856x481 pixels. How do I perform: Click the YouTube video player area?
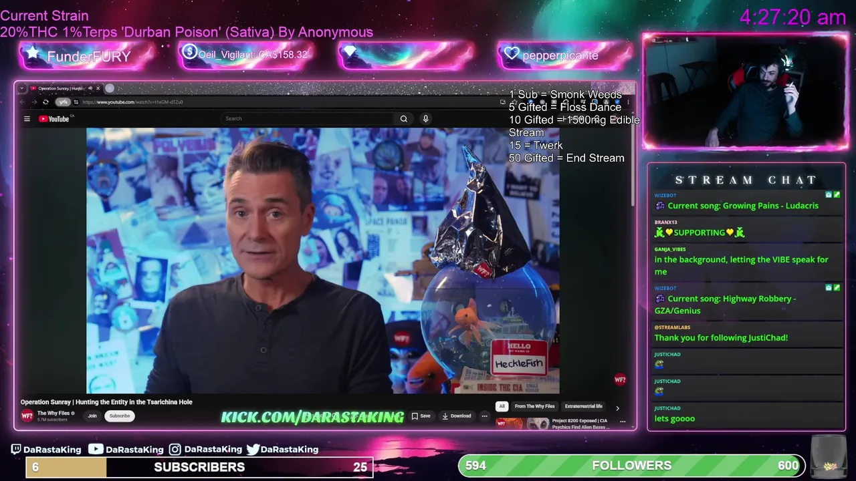(322, 261)
